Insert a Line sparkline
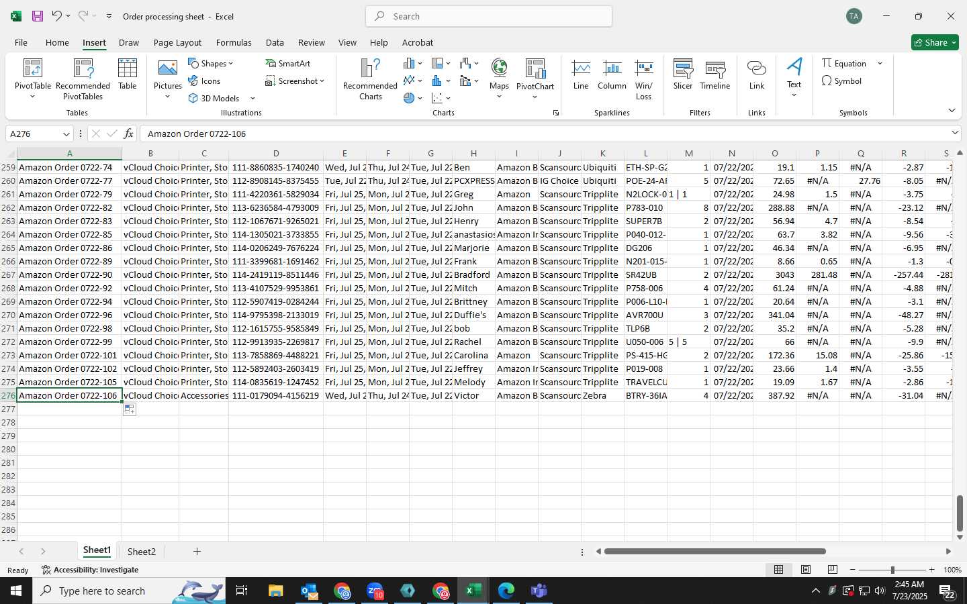The image size is (967, 604). [581, 74]
